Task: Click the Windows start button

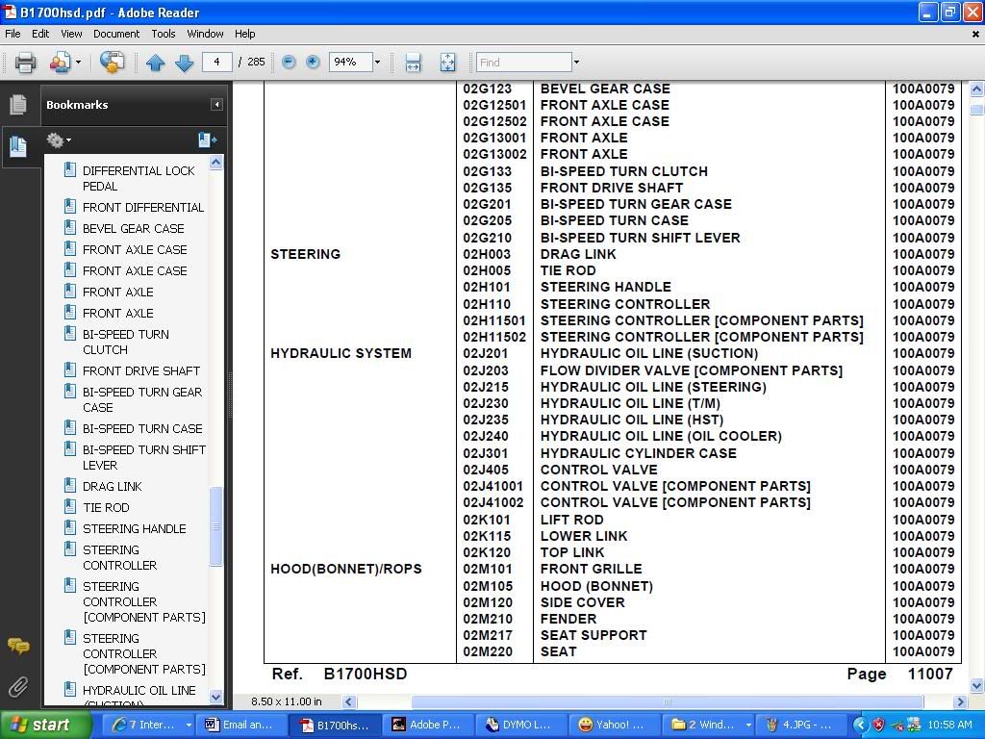Action: pos(44,726)
